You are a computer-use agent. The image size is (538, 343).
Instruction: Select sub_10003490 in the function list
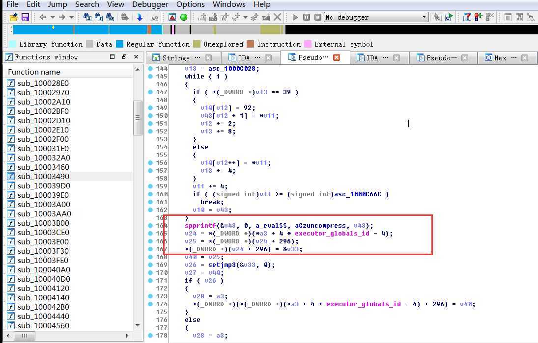pyautogui.click(x=68, y=177)
